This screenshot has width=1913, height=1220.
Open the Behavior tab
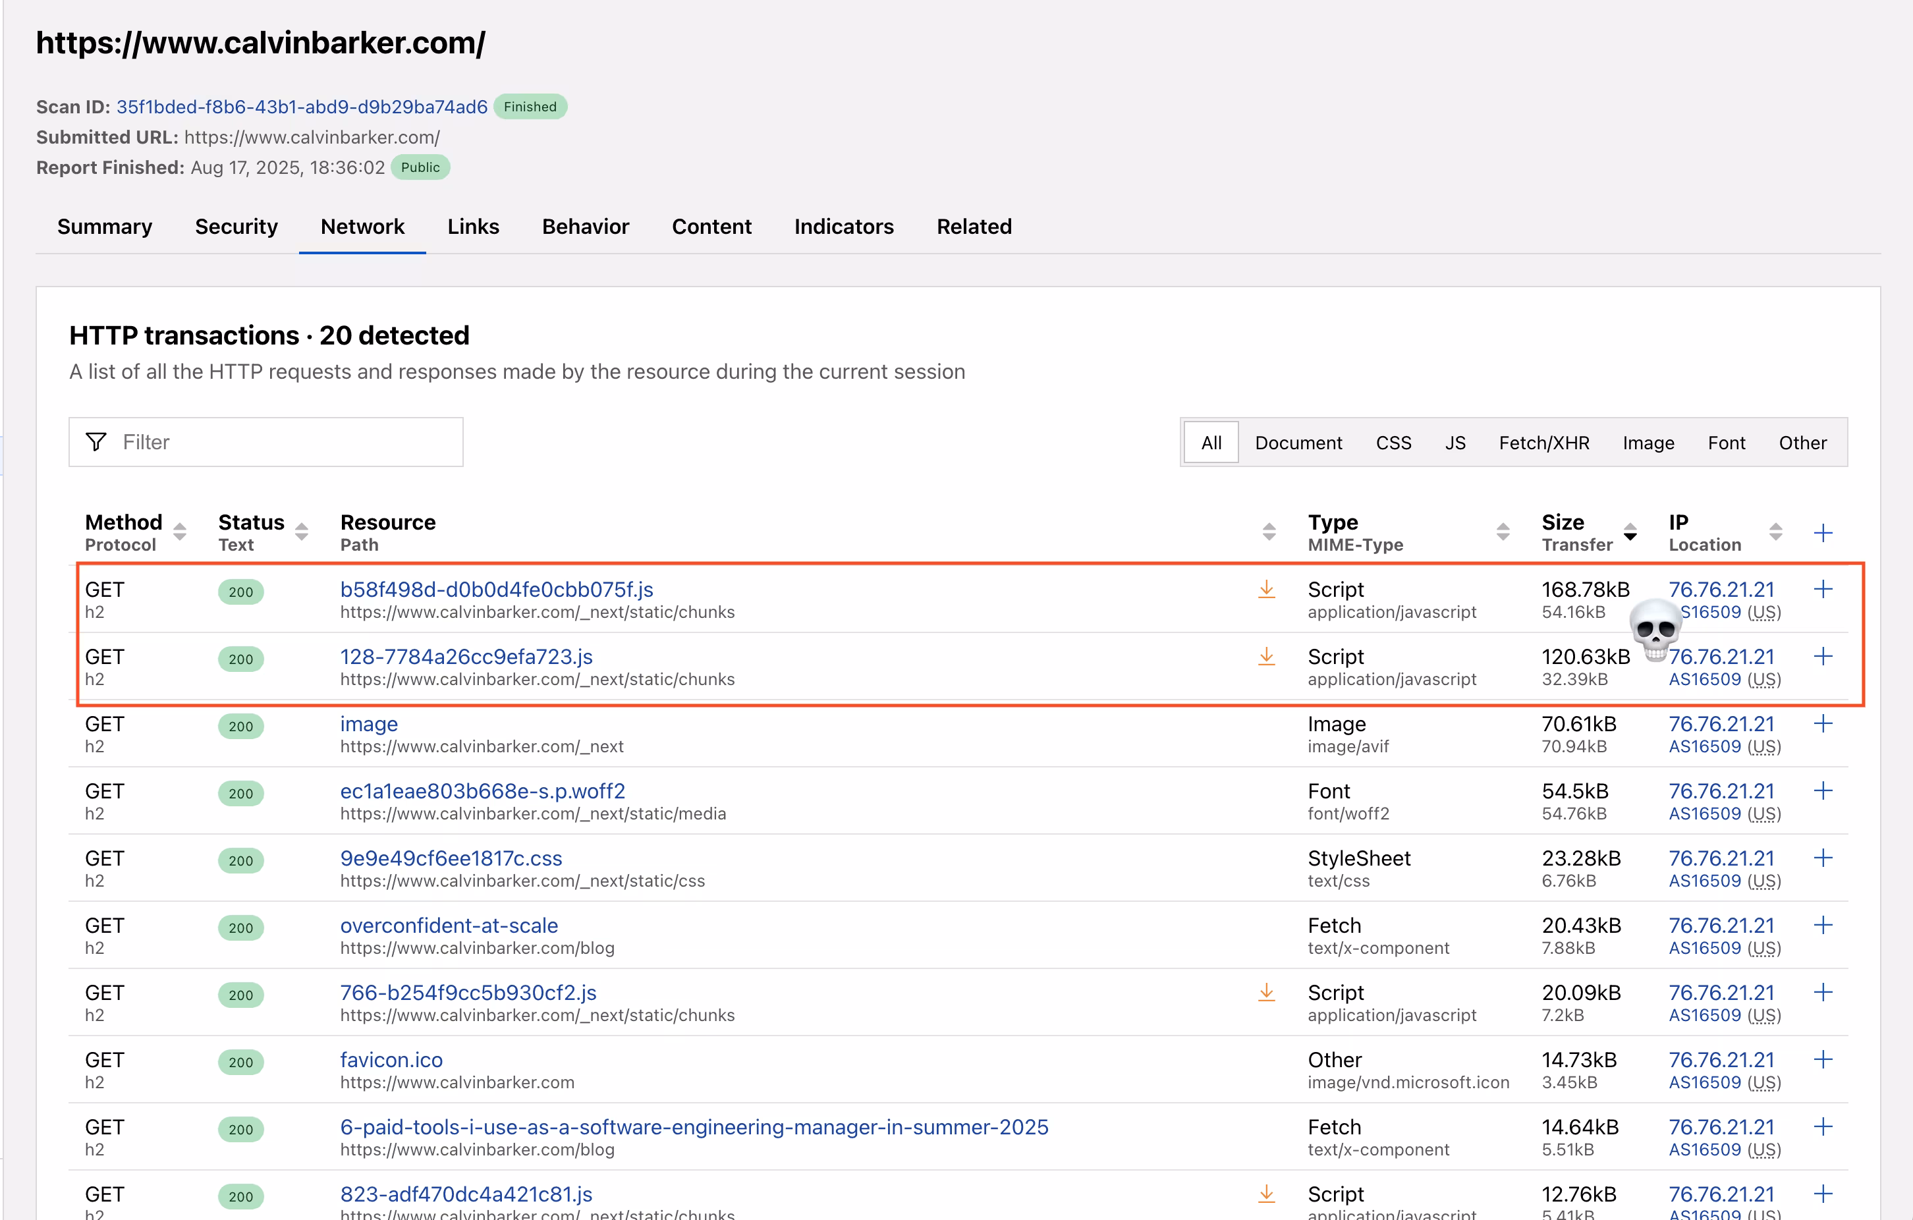(585, 227)
